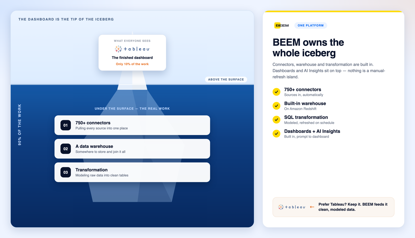Click the Tableau logo in the bottom banner
Screen dimensions: 415x238
pyautogui.click(x=292, y=207)
